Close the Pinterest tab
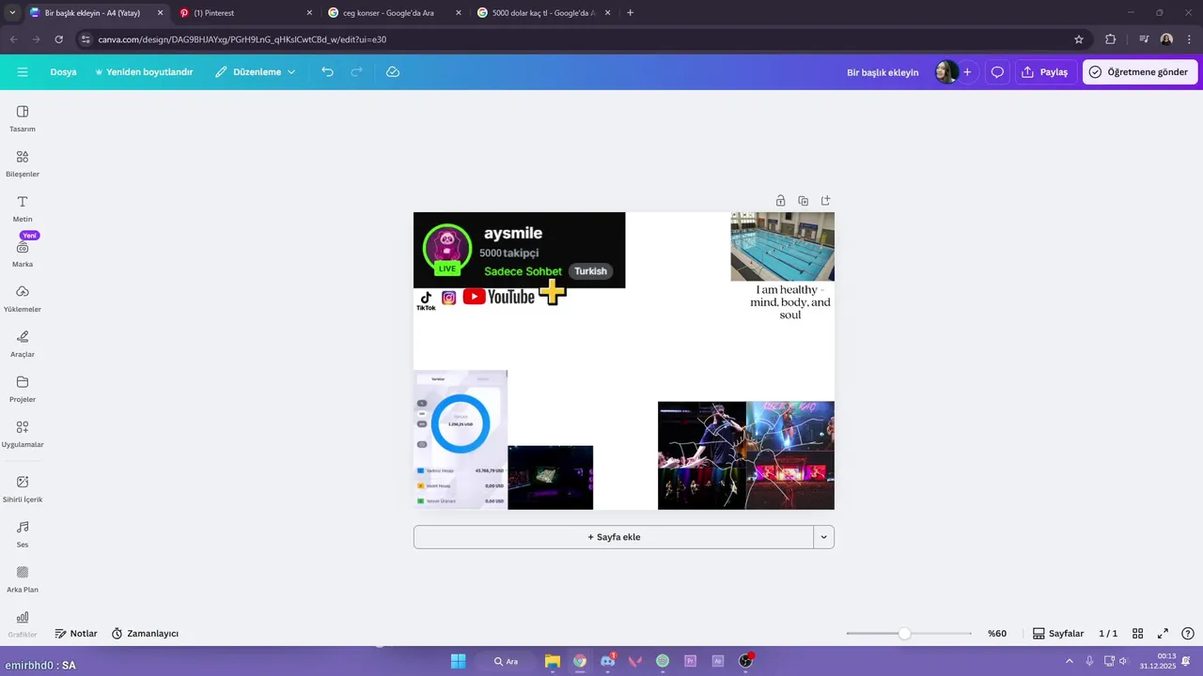Screen dimensions: 1203x676 click(309, 13)
